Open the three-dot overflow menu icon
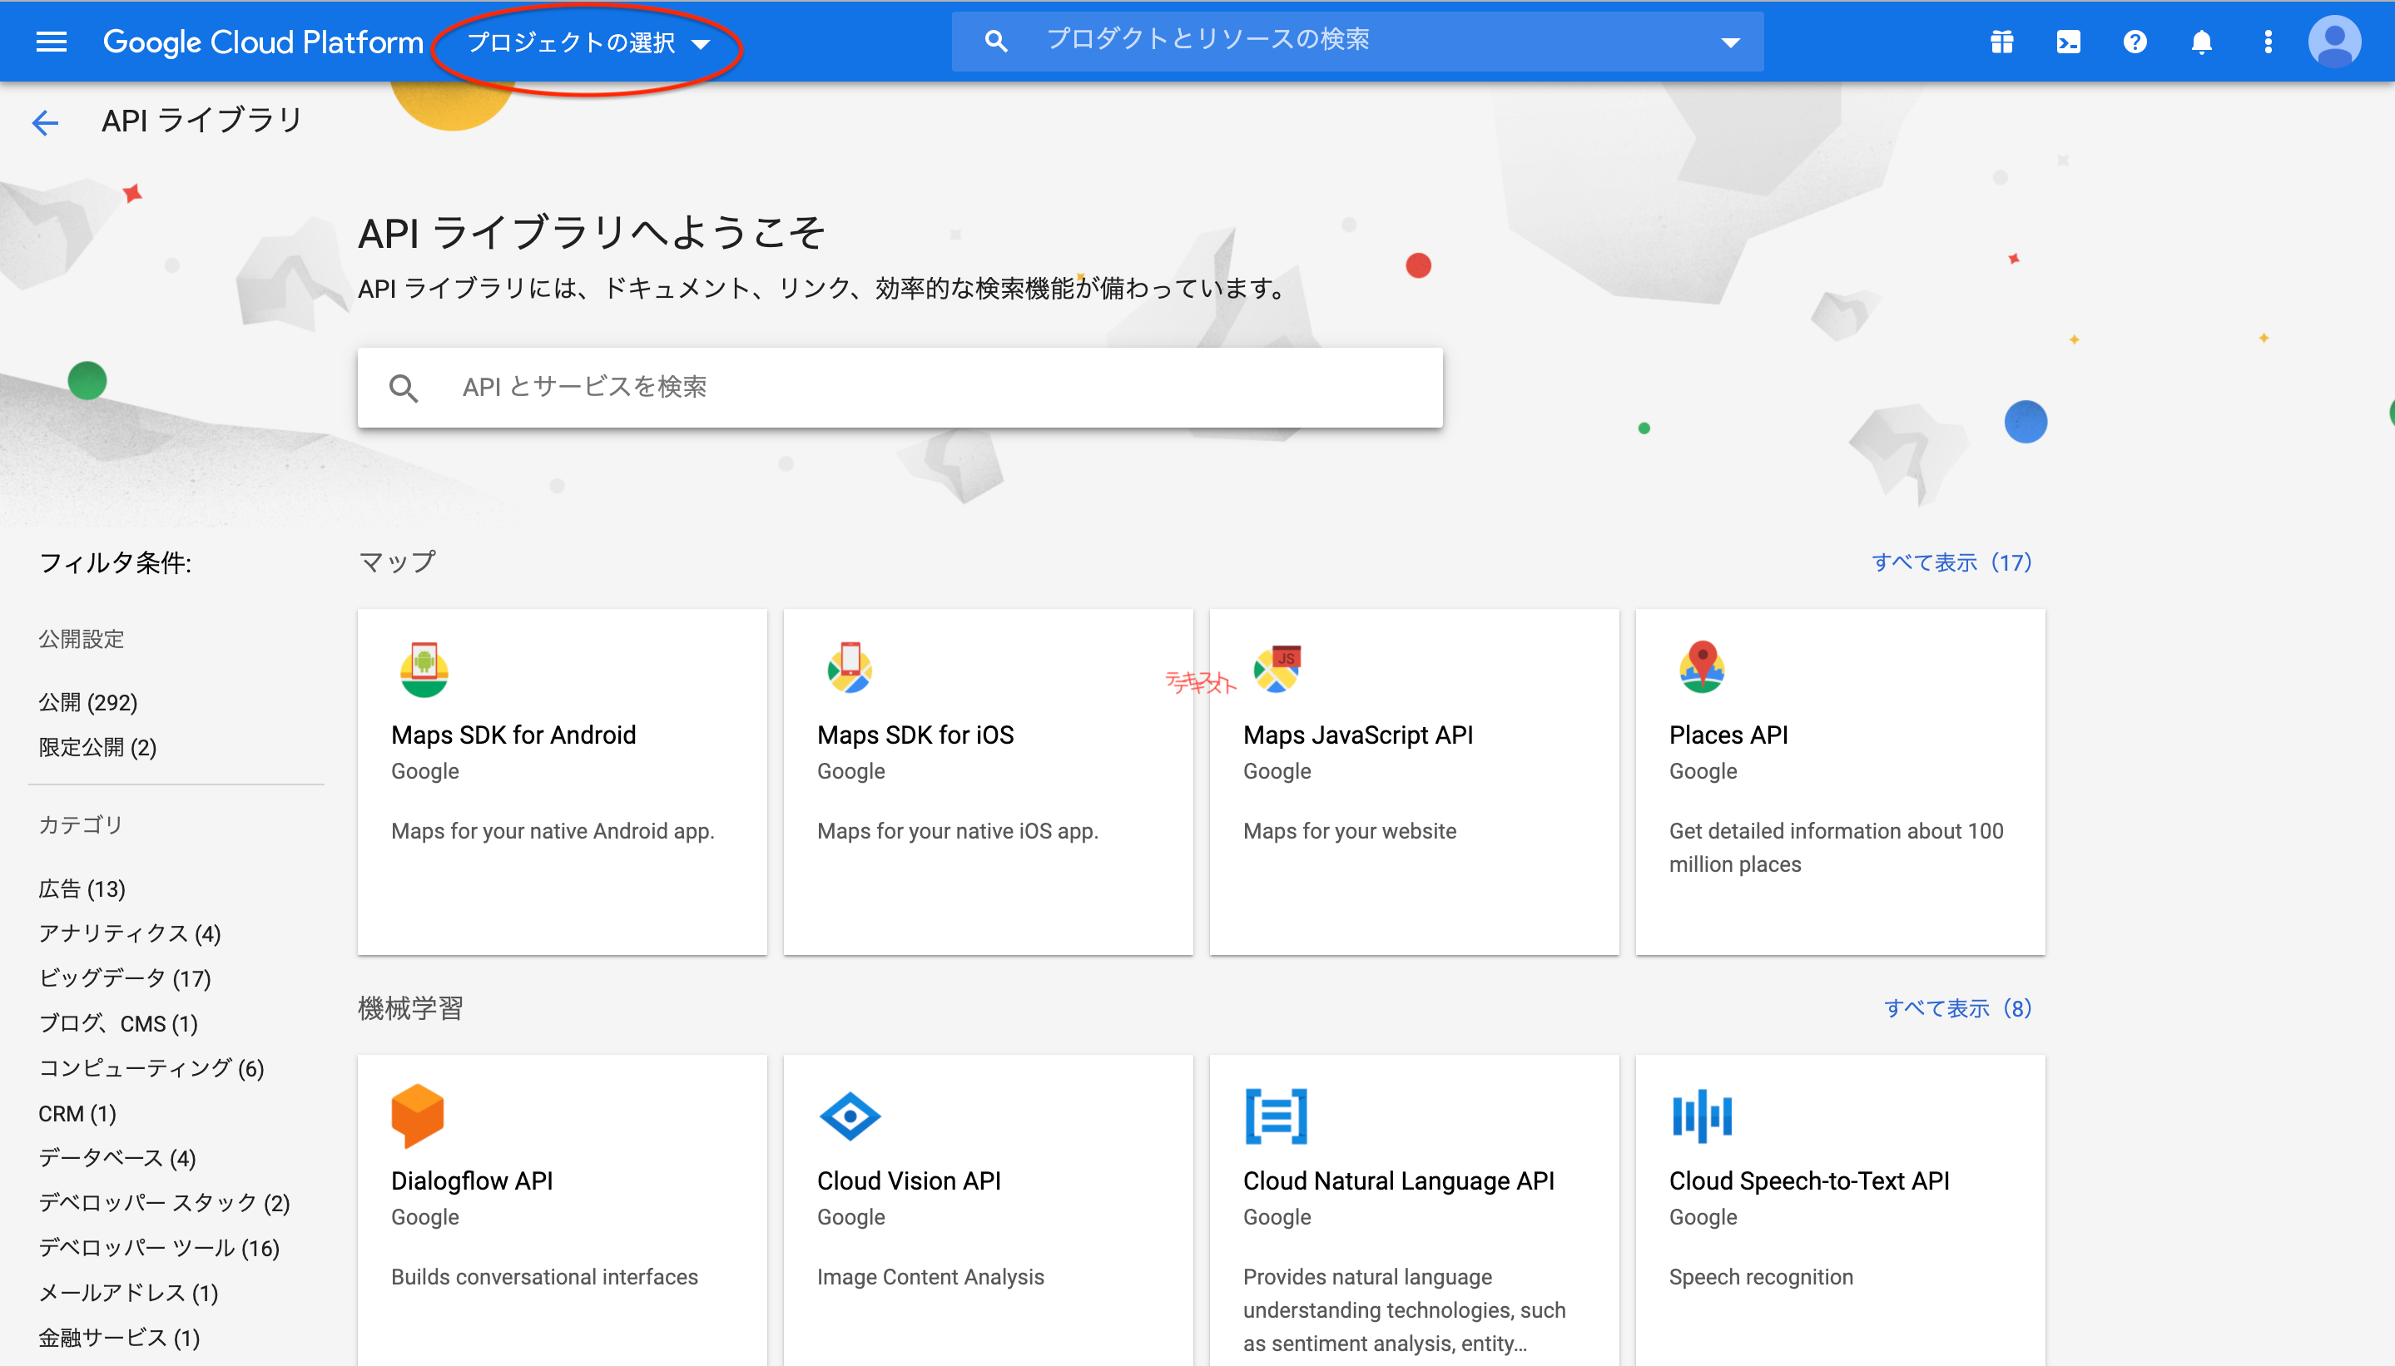 pos(2269,42)
